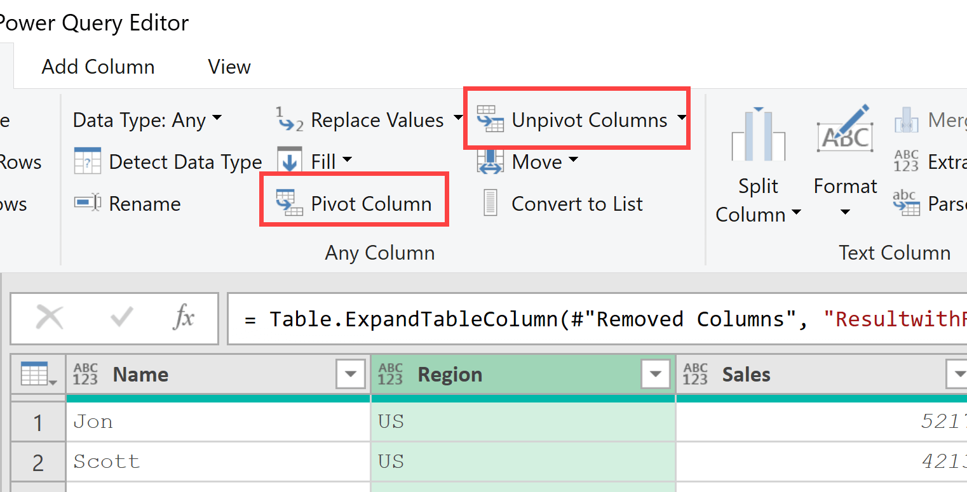Screen dimensions: 967x492
Task: Click the Convert to List icon
Action: click(x=490, y=203)
